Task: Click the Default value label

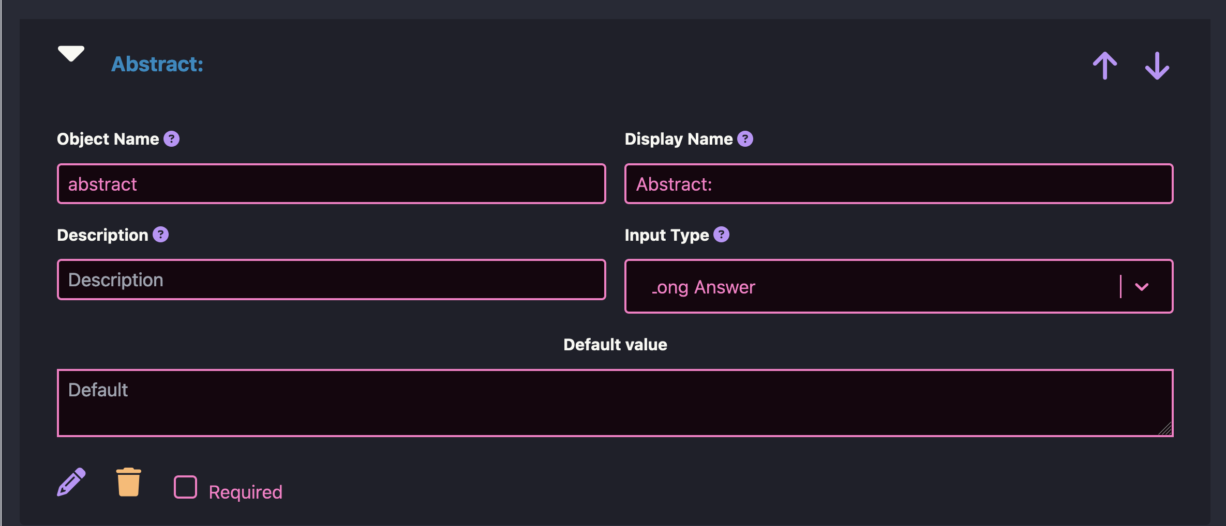Action: 615,345
